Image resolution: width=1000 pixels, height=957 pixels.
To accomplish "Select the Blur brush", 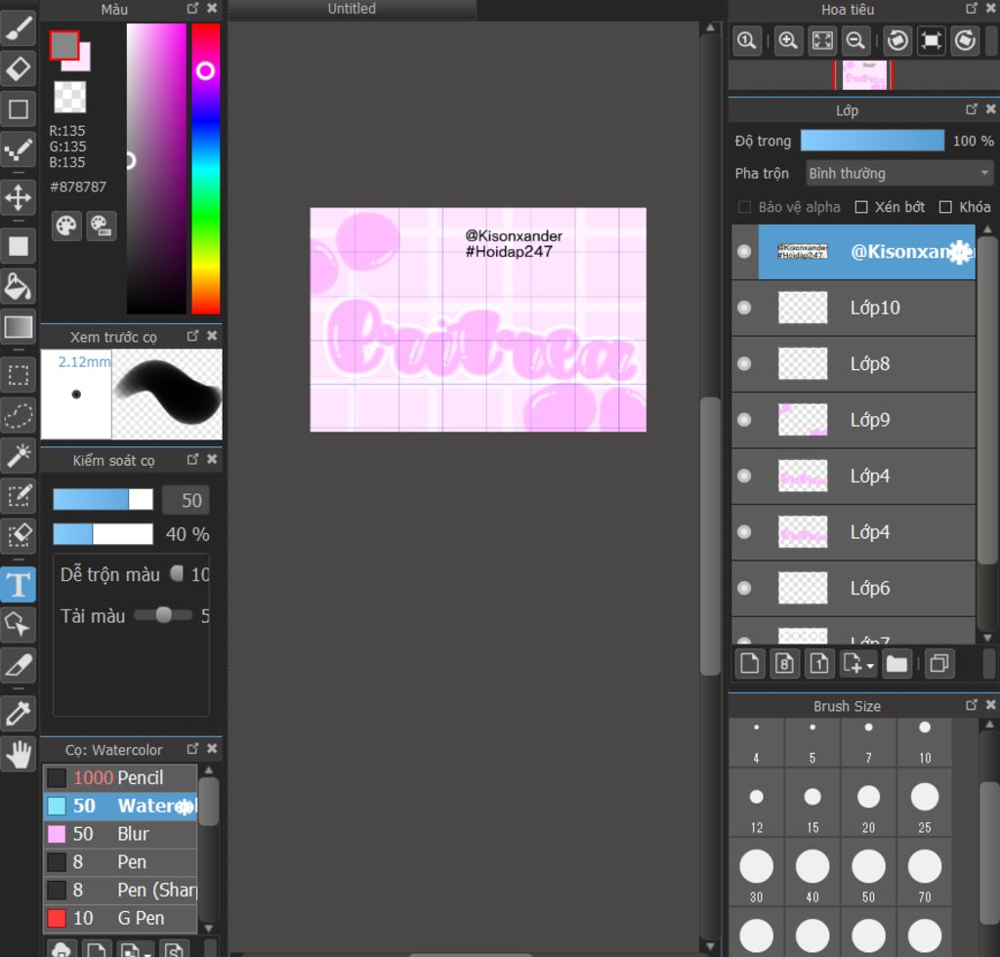I will click(x=120, y=833).
